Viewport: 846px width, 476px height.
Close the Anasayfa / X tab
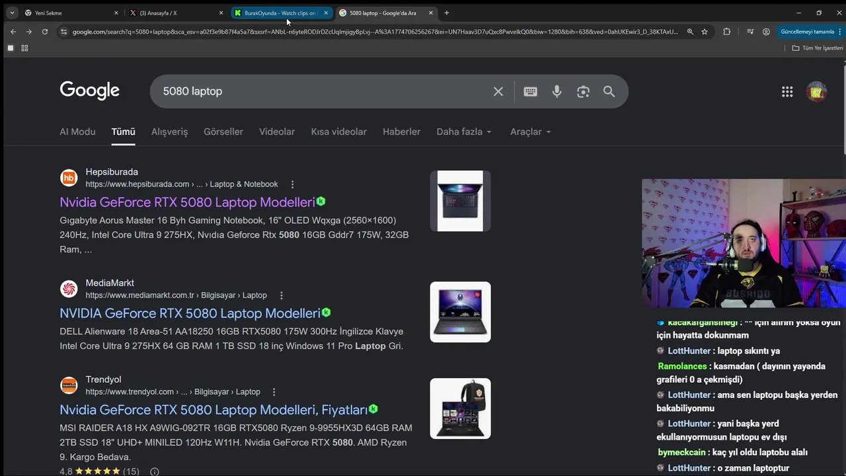(x=221, y=13)
